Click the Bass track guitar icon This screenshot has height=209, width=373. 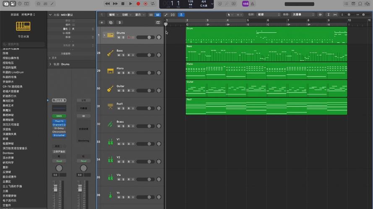tap(110, 53)
